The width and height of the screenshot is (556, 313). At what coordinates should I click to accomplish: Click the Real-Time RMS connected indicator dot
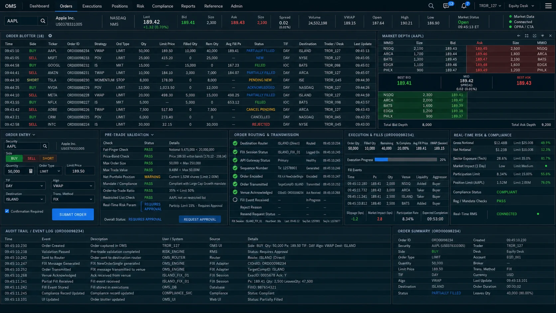click(538, 214)
